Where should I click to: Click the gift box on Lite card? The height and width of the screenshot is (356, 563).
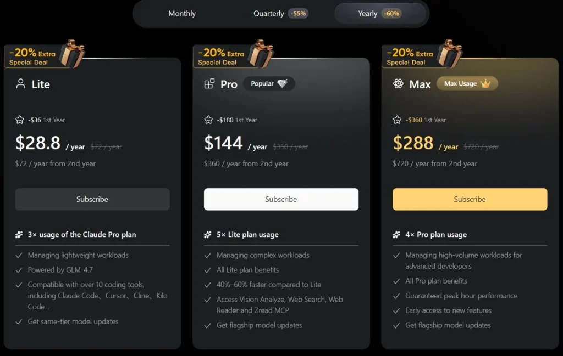click(x=71, y=53)
